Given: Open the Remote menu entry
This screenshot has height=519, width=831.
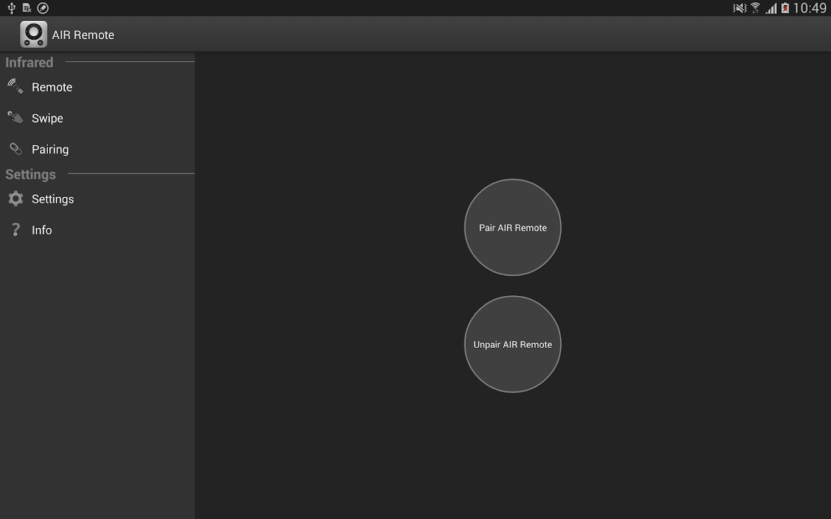Looking at the screenshot, I should click(52, 87).
